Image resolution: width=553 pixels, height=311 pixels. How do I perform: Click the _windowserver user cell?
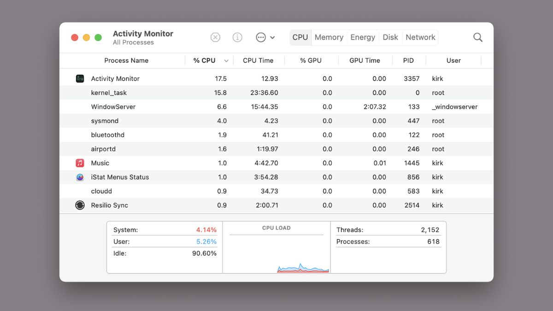454,107
